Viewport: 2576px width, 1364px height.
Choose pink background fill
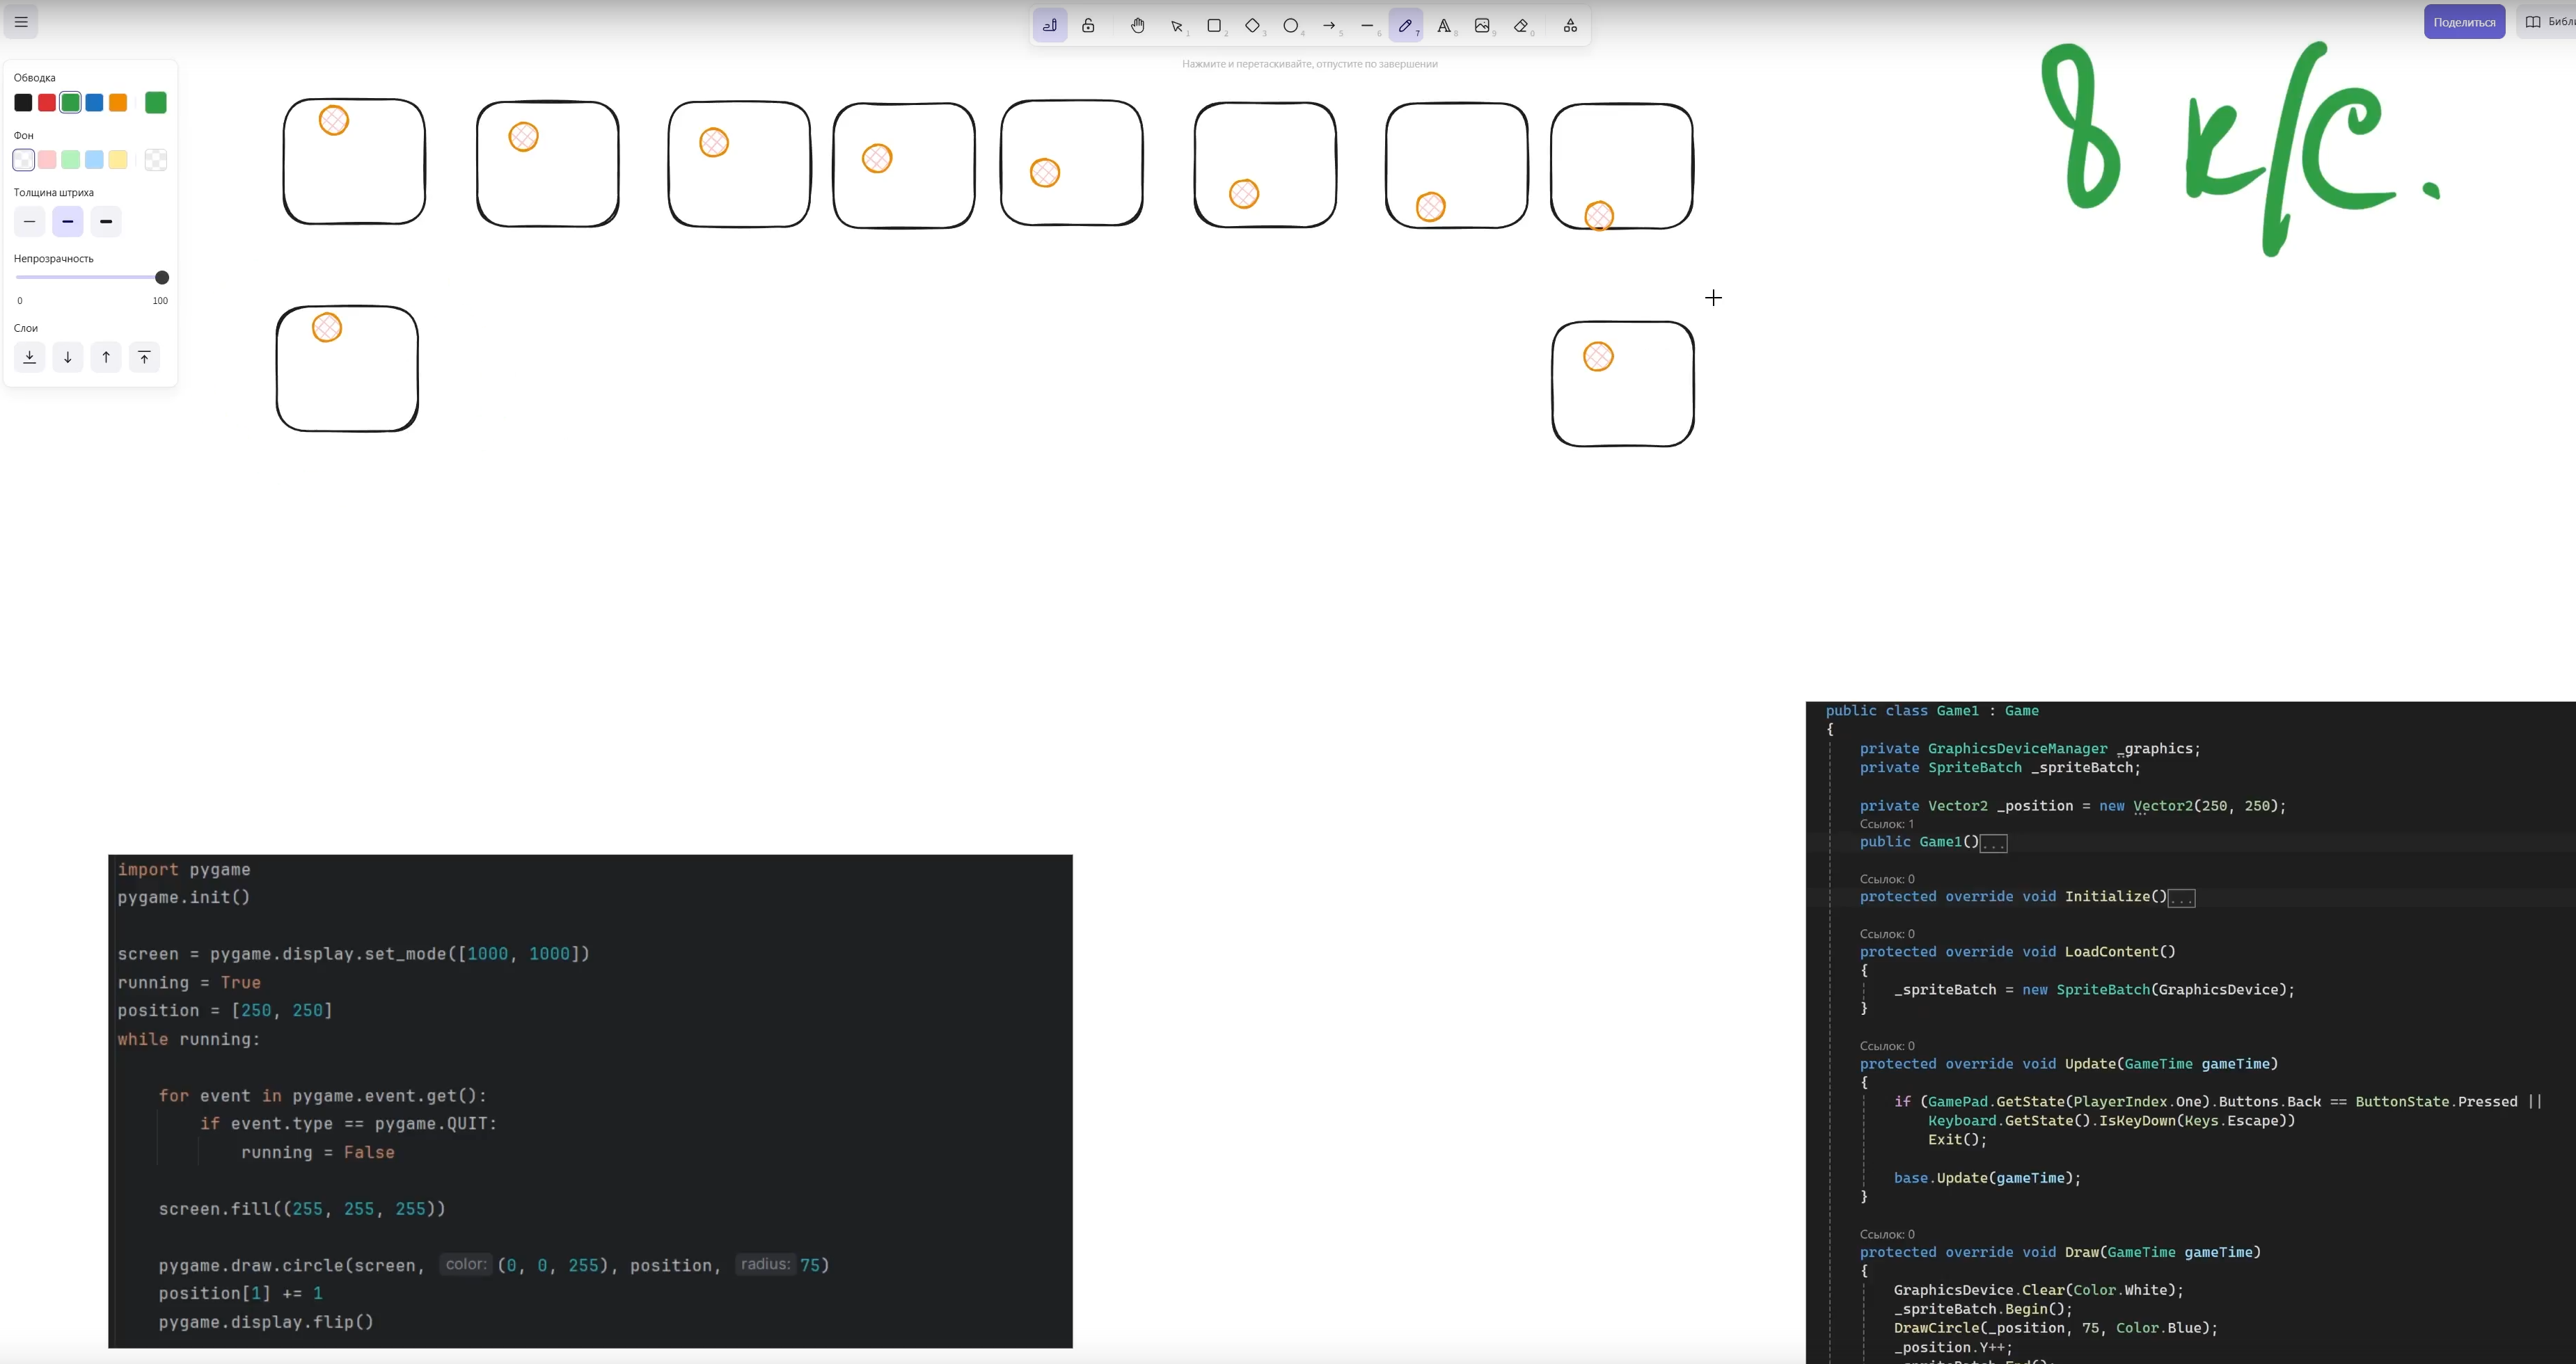[x=47, y=160]
